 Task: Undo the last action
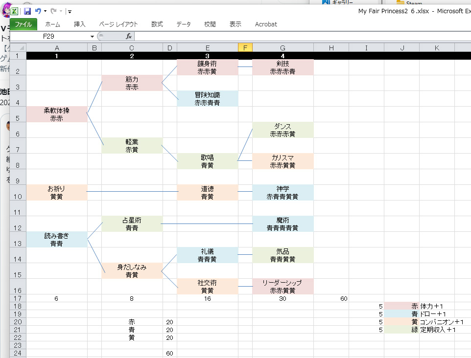coord(38,11)
